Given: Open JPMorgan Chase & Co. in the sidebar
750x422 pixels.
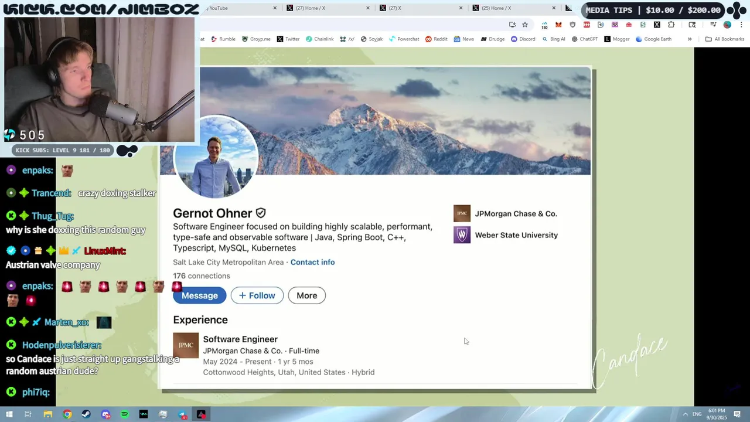Looking at the screenshot, I should 505,213.
